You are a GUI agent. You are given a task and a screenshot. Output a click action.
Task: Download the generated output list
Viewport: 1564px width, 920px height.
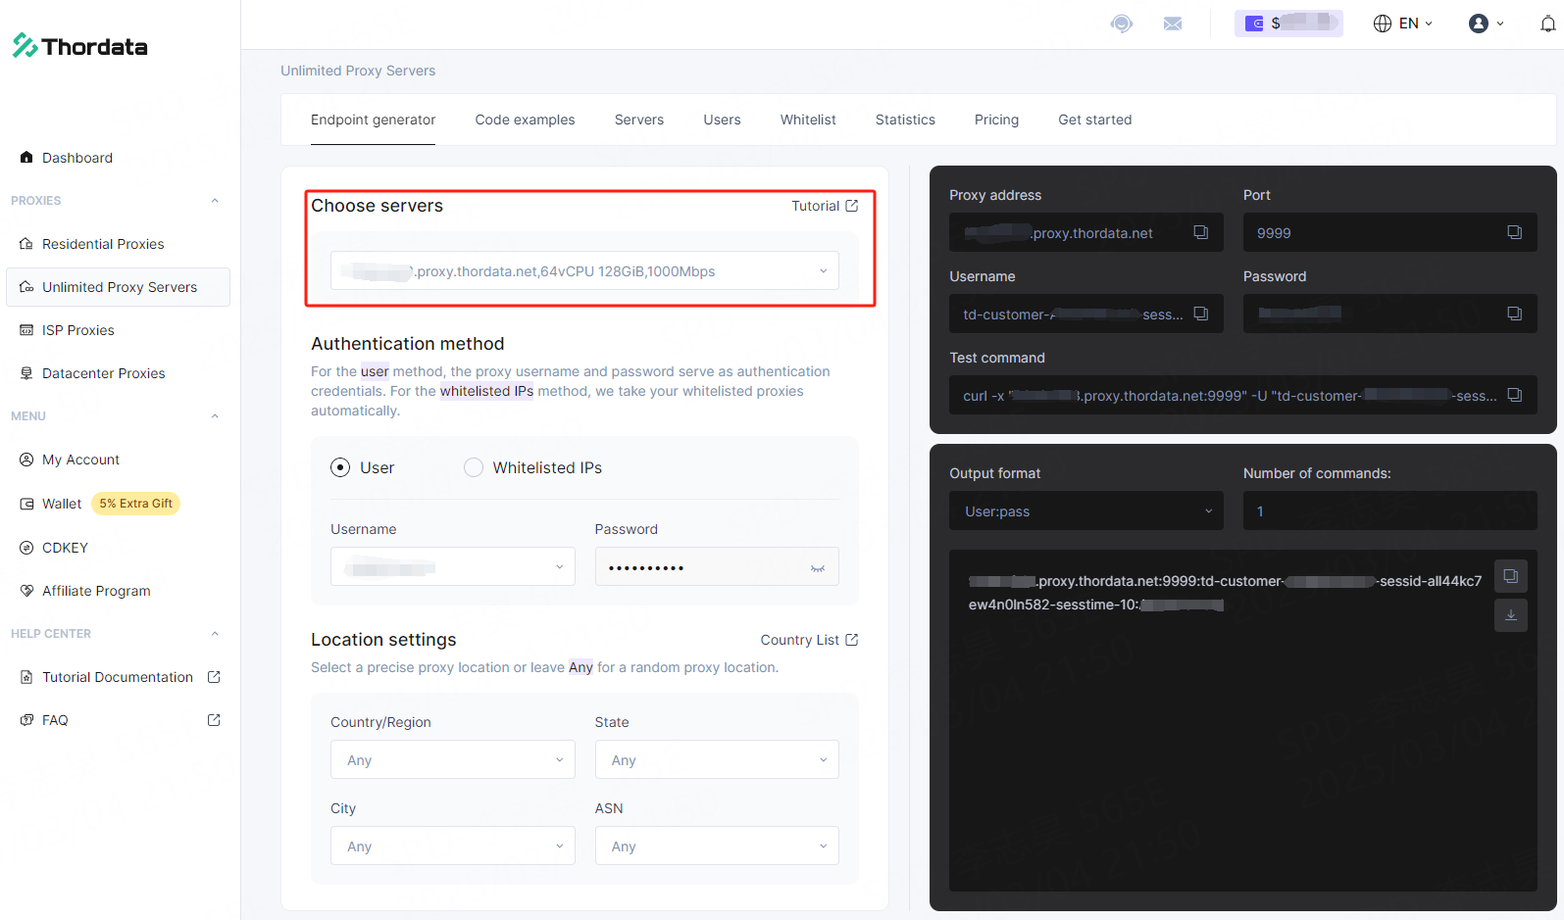point(1511,615)
